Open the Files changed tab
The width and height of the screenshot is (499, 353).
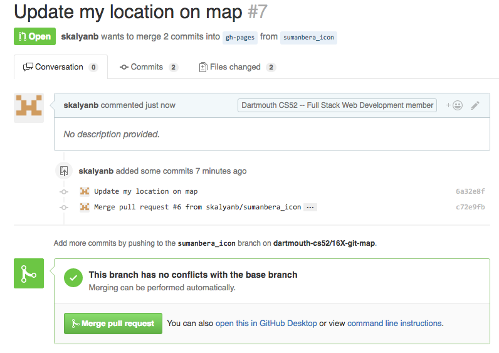pyautogui.click(x=238, y=67)
